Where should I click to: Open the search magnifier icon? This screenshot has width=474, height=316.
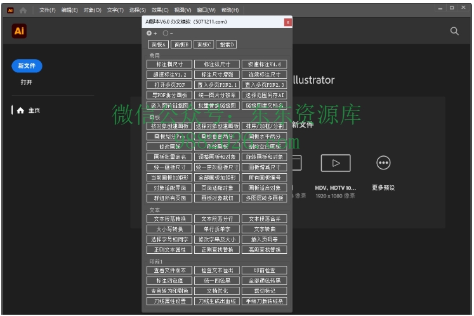pos(454,31)
